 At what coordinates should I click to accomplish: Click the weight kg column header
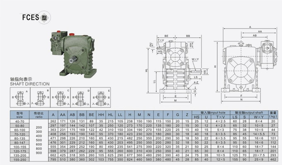tap(273, 115)
